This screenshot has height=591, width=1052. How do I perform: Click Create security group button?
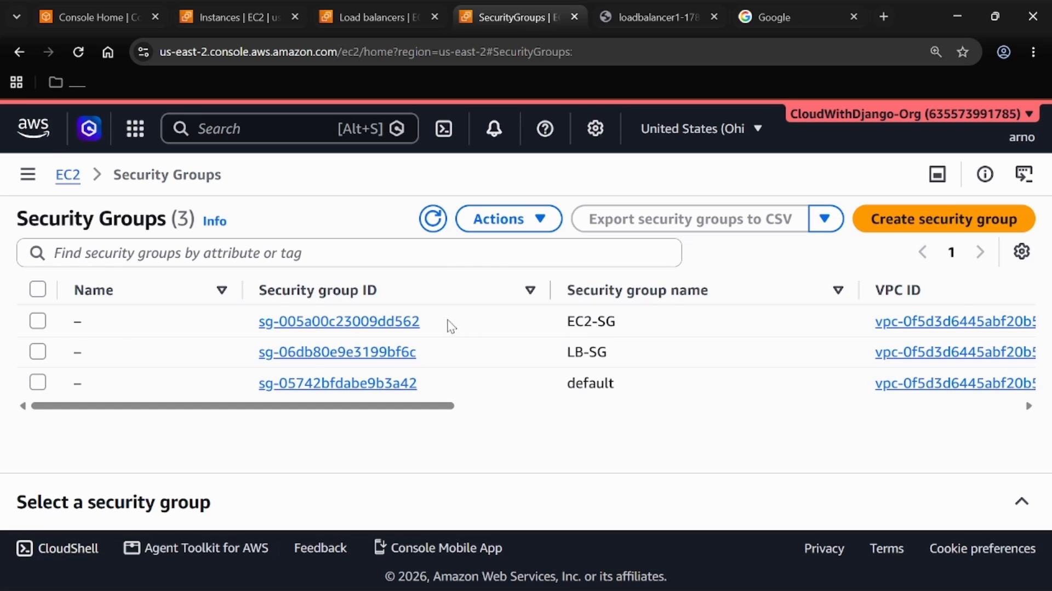(944, 219)
